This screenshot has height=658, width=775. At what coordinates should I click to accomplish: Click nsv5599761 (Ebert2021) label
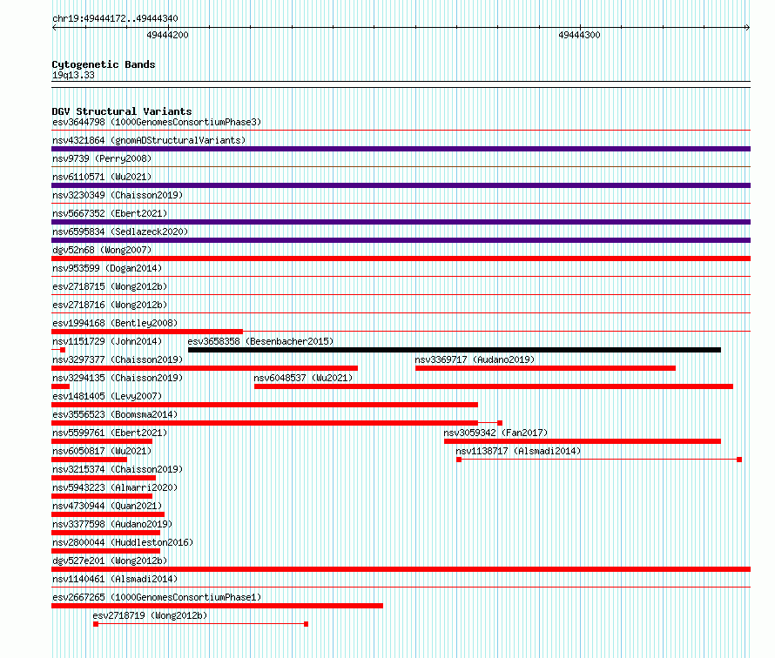110,433
